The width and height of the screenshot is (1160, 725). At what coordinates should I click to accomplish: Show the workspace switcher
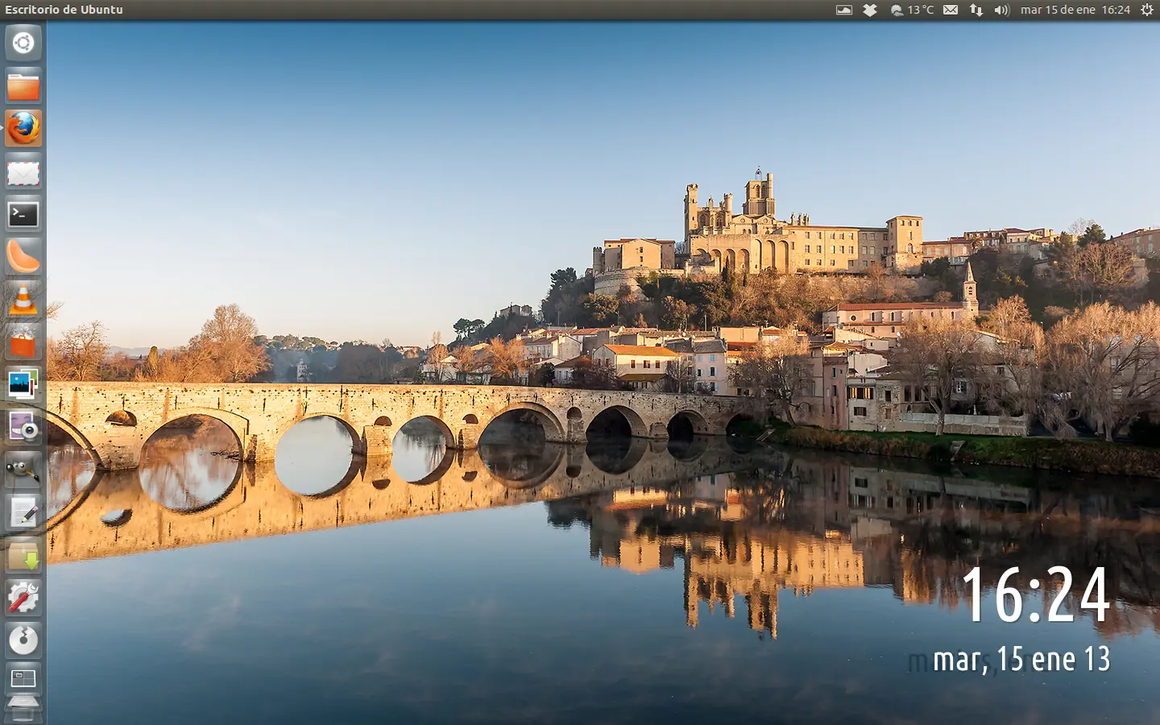[x=23, y=679]
